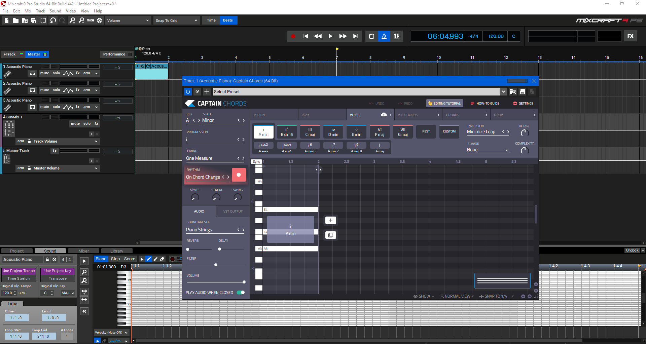Open Captain Chords SETTINGS
Viewport: 646px width, 344px height.
point(523,104)
